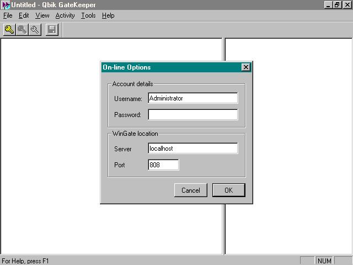Image resolution: width=353 pixels, height=265 pixels.
Task: Confirm the dialog with the OK button
Action: 229,190
